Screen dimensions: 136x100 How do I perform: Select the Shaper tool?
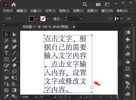pos(6,65)
